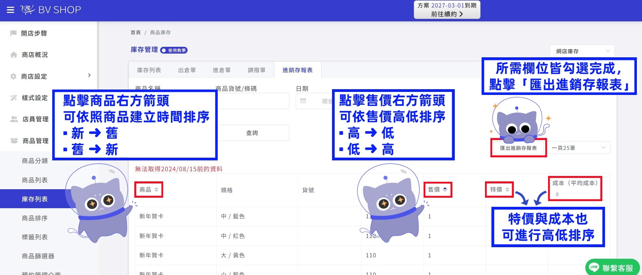Click the 商品貨號/條碼 input field
Screen dimensions: 642x275
point(252,101)
